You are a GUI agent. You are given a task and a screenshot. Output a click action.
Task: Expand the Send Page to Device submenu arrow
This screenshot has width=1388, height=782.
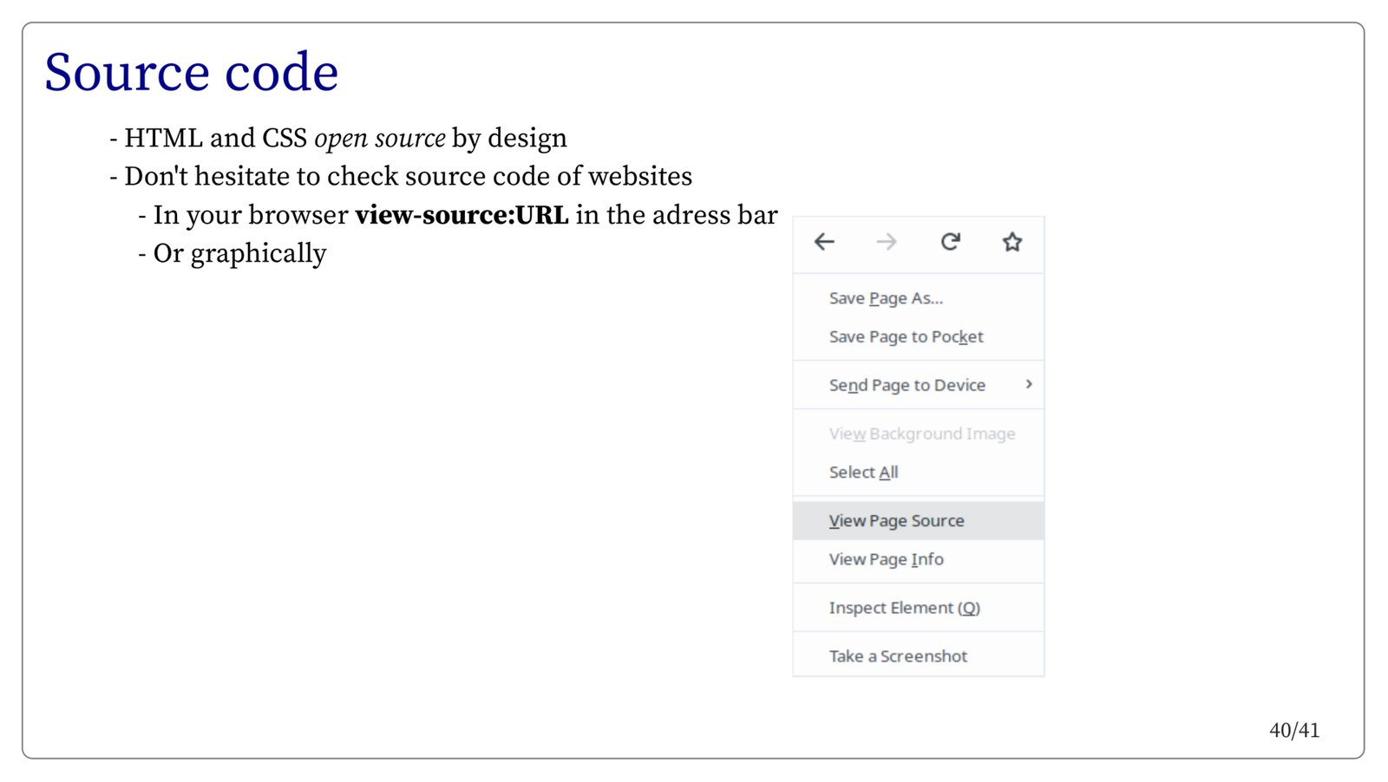(x=1029, y=384)
